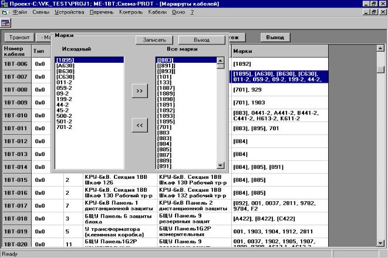The height and width of the screenshot is (258, 388).
Task: Click Записать in the Марки dialog
Action: [154, 40]
